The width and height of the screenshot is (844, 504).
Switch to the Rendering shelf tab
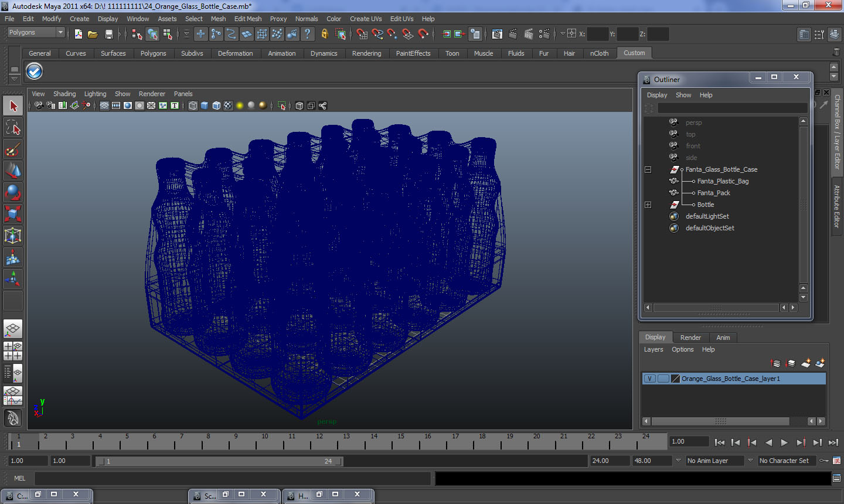click(x=367, y=53)
